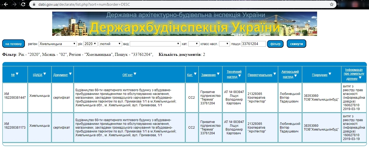369x147 pixels.
Task: Sort by Технічний нагляд column header
Action: pyautogui.click(x=234, y=74)
